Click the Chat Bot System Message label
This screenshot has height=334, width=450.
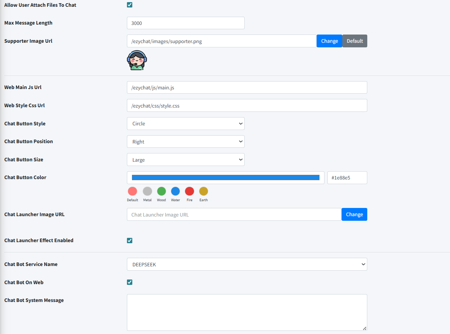pos(34,300)
